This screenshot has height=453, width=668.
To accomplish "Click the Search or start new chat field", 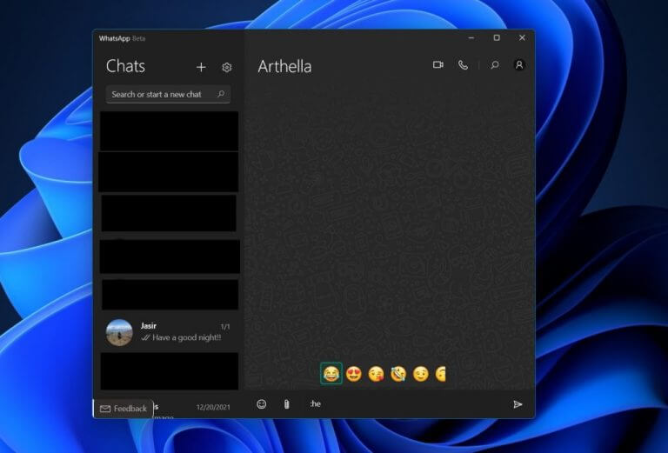I will point(161,94).
